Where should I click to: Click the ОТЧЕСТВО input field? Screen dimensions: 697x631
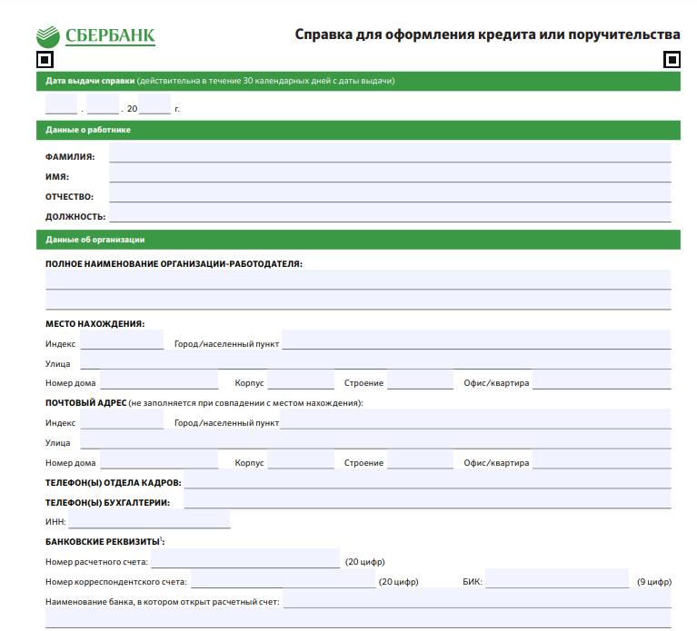(x=390, y=192)
